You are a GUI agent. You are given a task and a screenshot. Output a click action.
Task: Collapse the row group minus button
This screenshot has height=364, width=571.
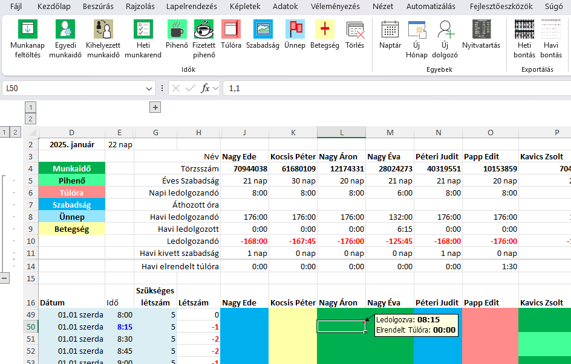[5, 278]
